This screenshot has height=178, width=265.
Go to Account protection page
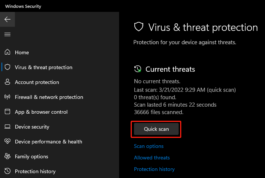[x=37, y=82]
